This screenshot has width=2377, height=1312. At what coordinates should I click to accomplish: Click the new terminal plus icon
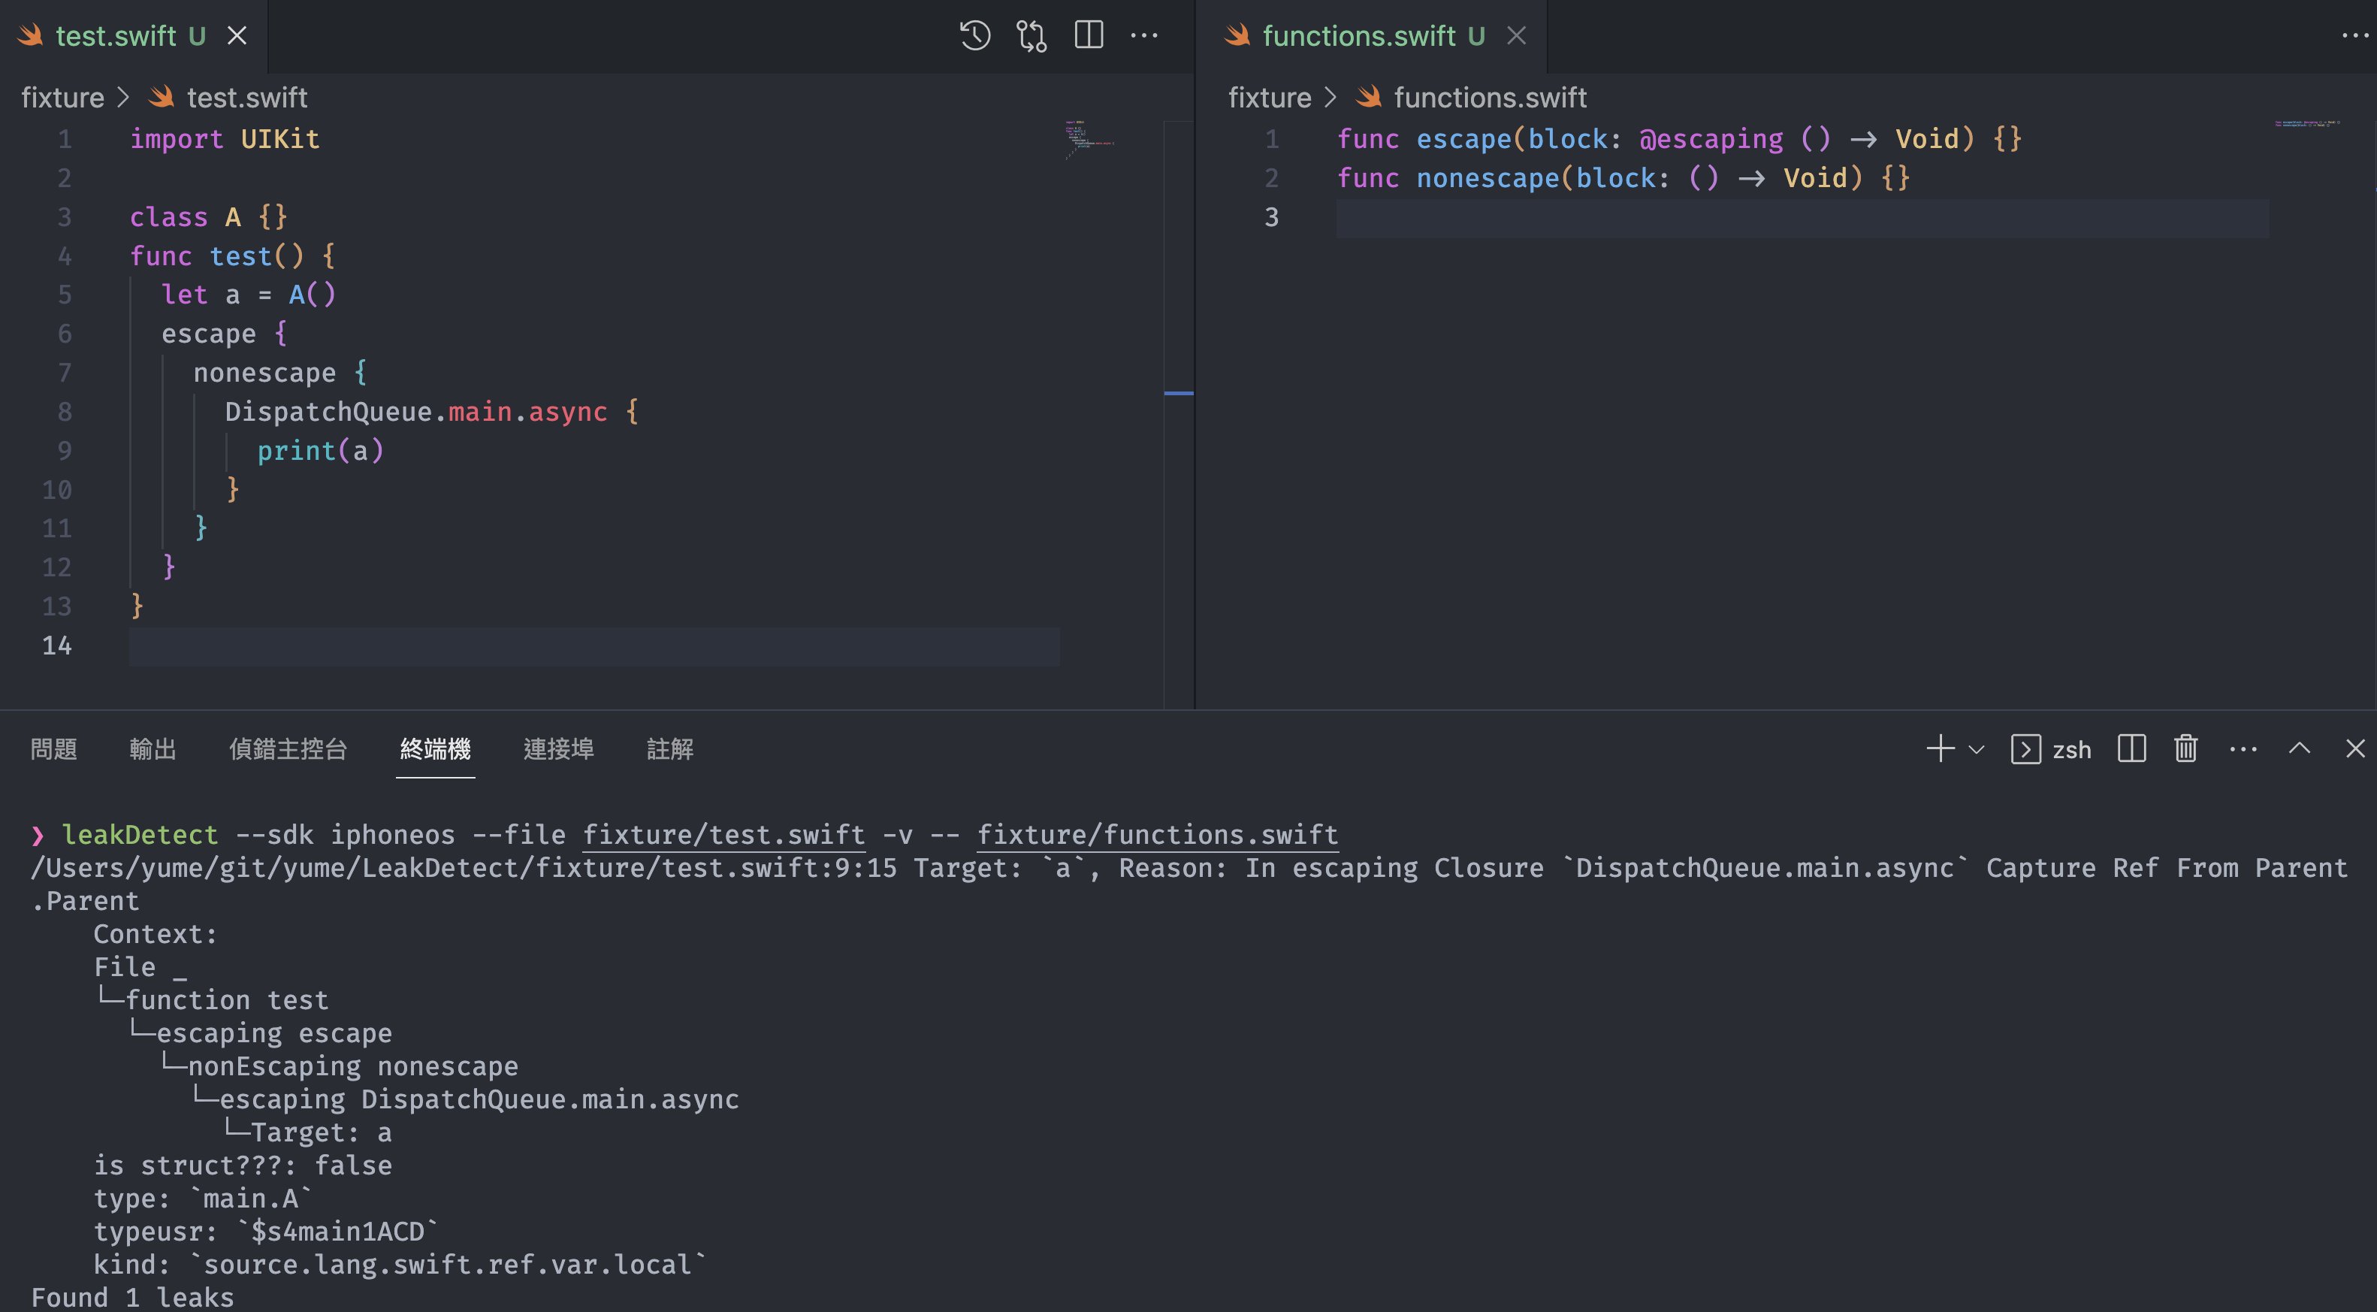click(x=1940, y=748)
